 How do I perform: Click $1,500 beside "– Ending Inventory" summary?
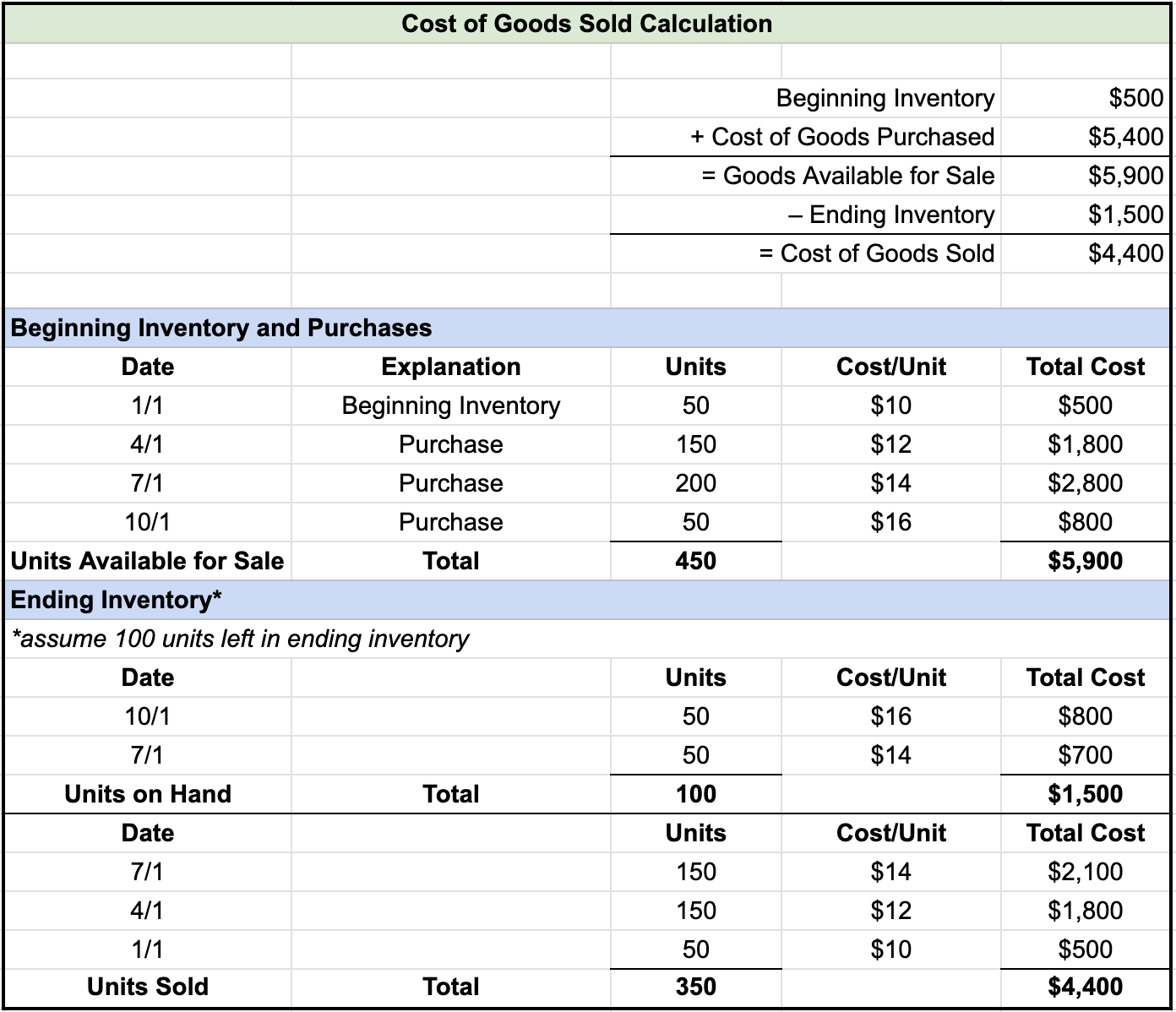pos(1125,215)
